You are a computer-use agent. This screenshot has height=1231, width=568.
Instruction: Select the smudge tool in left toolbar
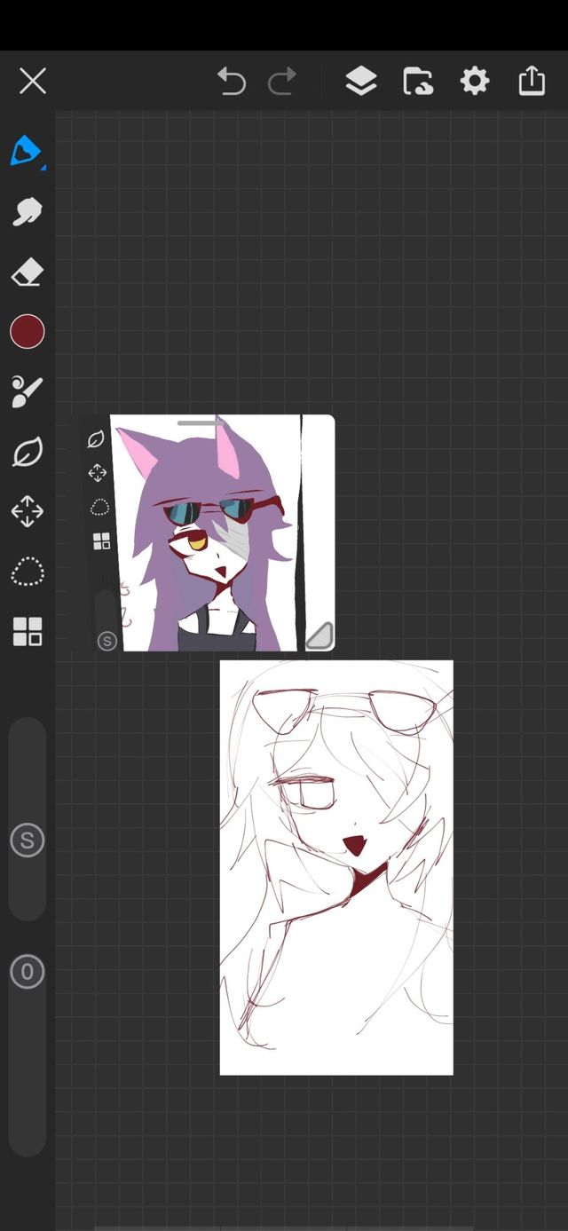(x=27, y=211)
